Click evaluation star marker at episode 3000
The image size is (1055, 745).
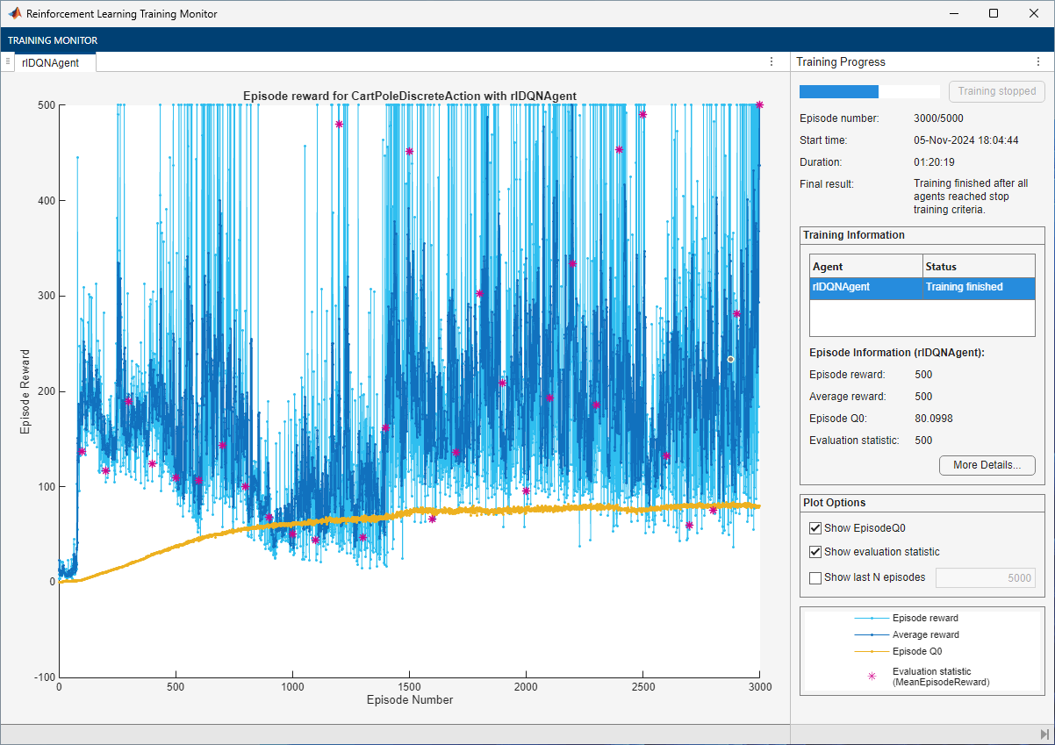point(759,104)
